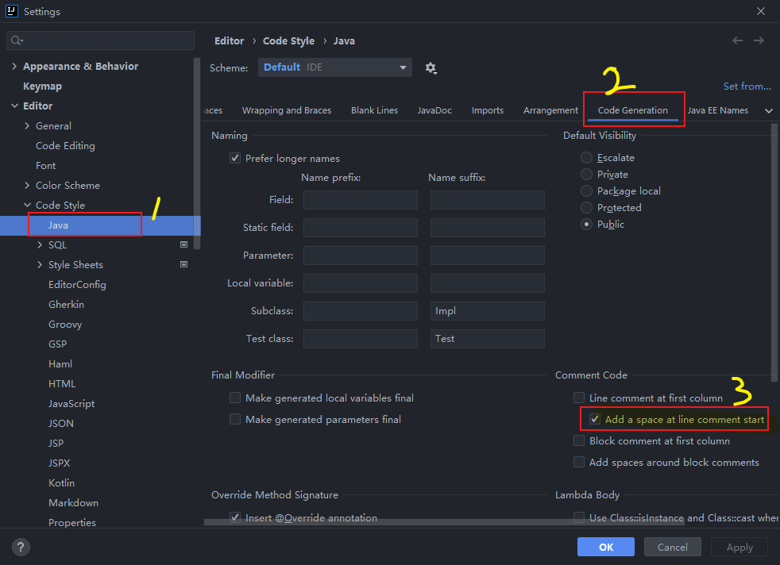
Task: Select HTML code style item
Action: click(62, 383)
